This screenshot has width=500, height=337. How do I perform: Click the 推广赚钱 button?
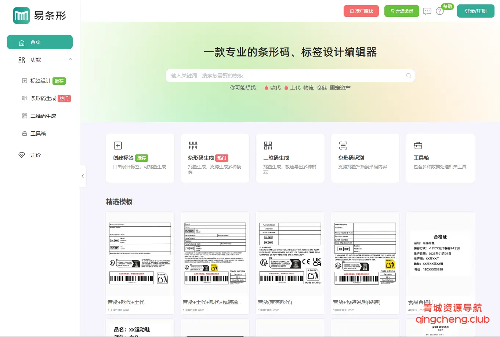361,11
